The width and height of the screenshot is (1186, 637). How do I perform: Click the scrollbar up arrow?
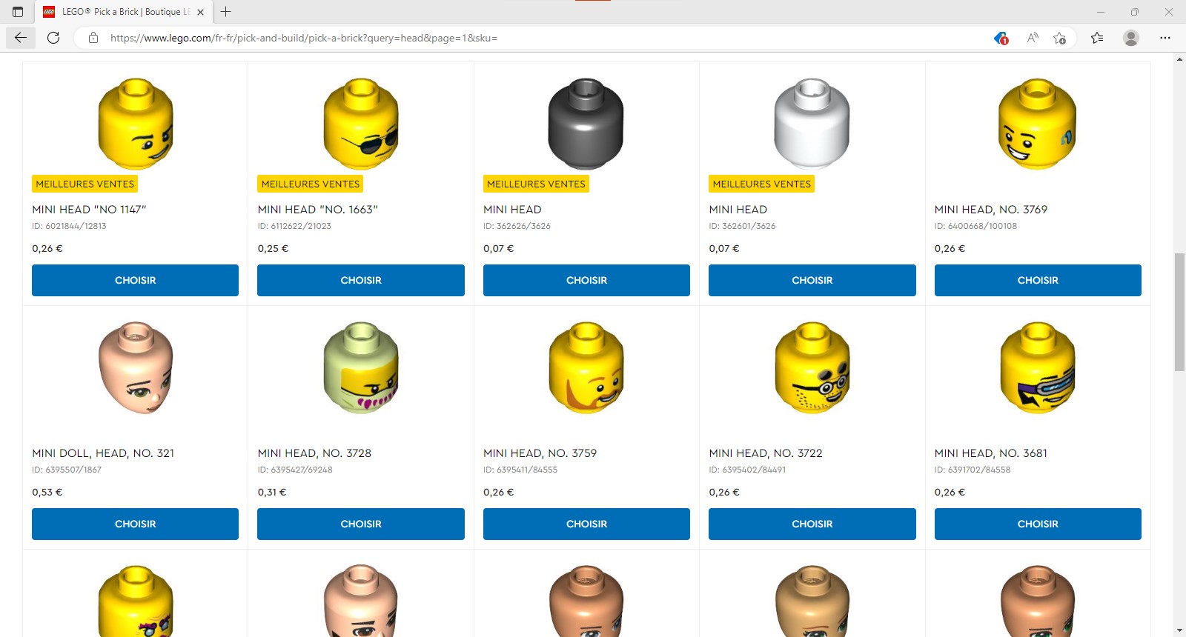pyautogui.click(x=1179, y=59)
